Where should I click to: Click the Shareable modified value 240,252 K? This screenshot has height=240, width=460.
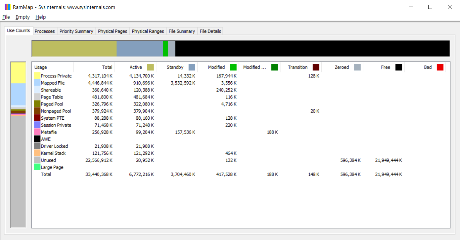click(x=226, y=90)
